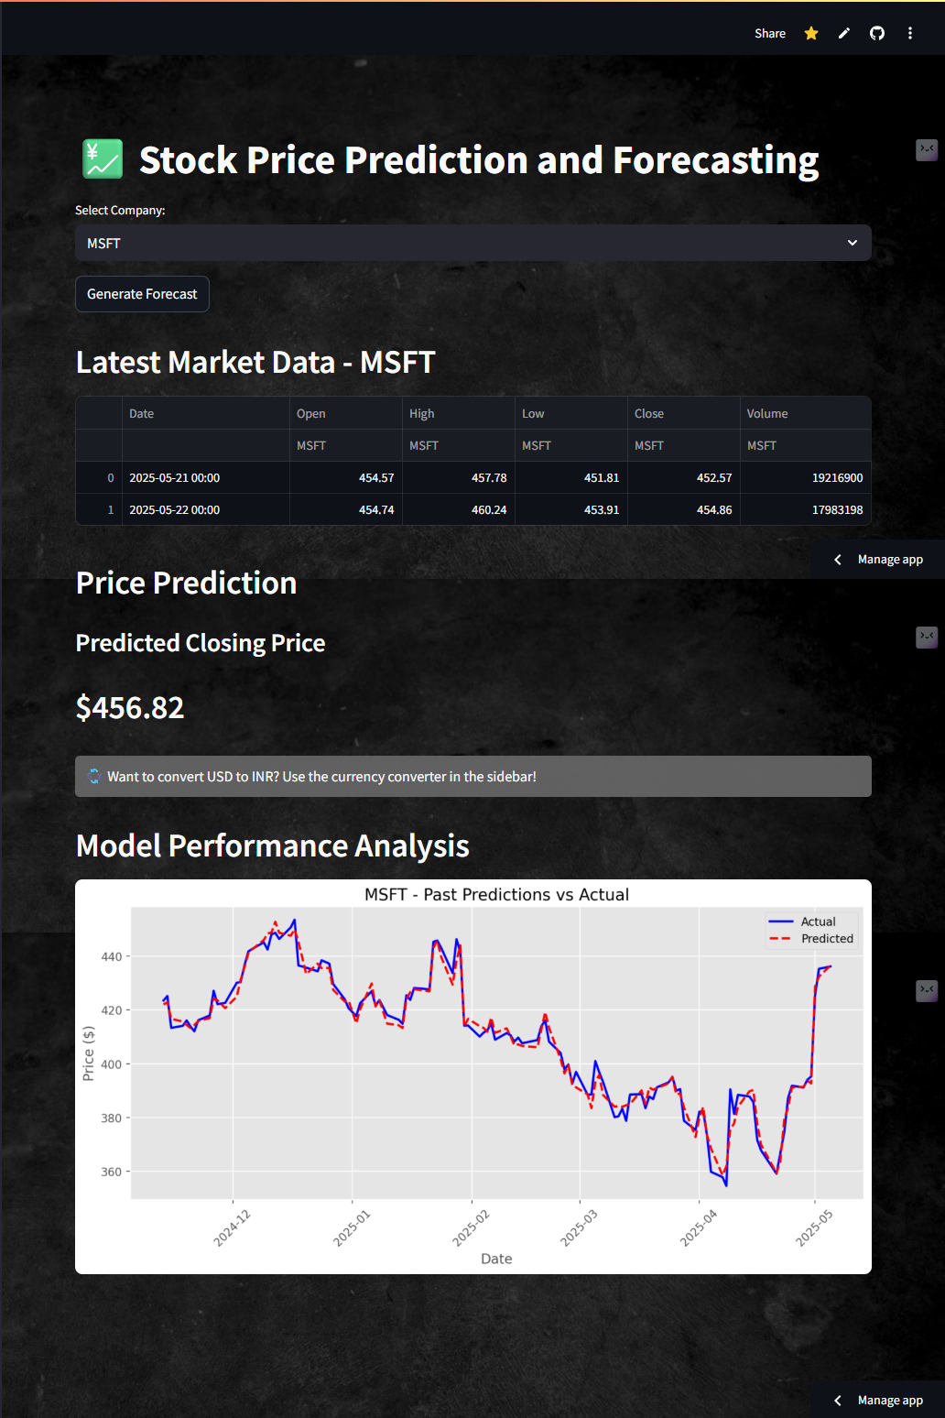This screenshot has width=945, height=1418.
Task: Click the currency converter info banner
Action: coord(473,776)
